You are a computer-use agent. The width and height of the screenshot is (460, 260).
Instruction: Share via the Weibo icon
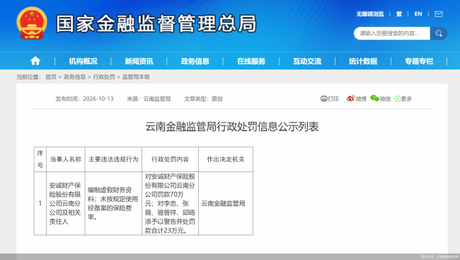[x=350, y=98]
